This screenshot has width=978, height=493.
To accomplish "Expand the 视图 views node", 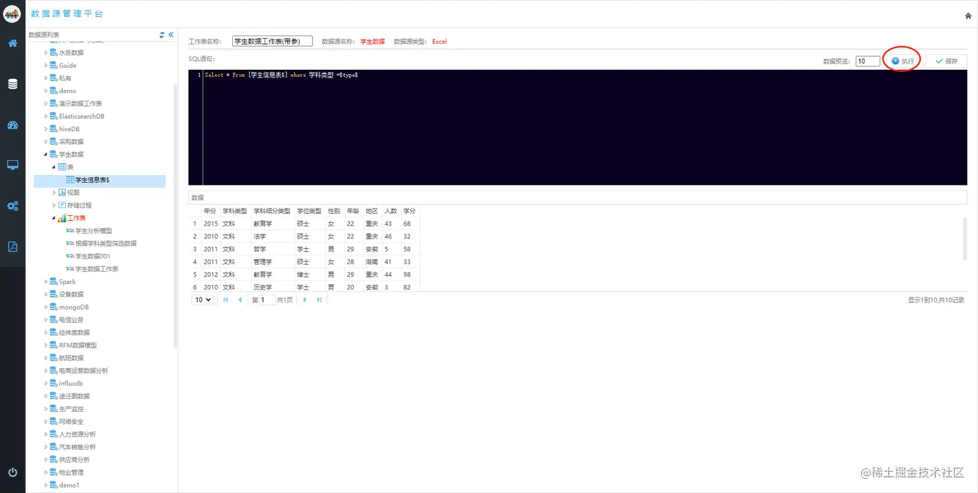I will [x=54, y=193].
